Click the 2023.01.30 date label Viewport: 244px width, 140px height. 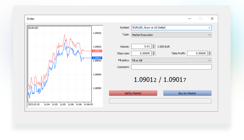(34, 104)
